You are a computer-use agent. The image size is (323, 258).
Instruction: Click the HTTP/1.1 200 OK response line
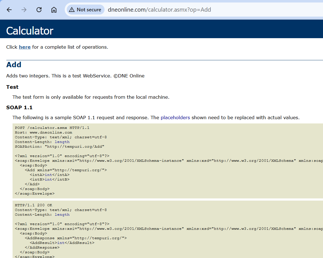[x=33, y=205]
